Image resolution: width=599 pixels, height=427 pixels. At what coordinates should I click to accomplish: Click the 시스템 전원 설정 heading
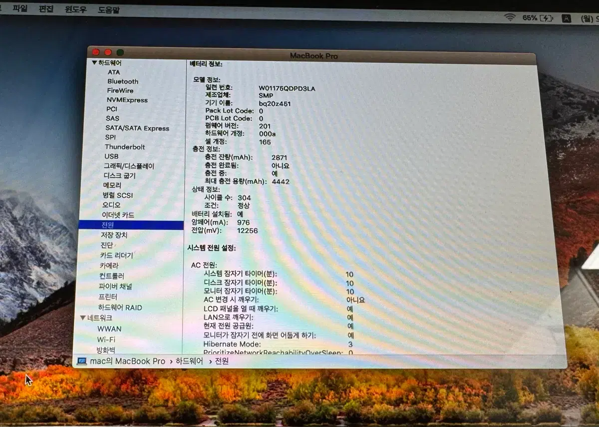tap(212, 248)
